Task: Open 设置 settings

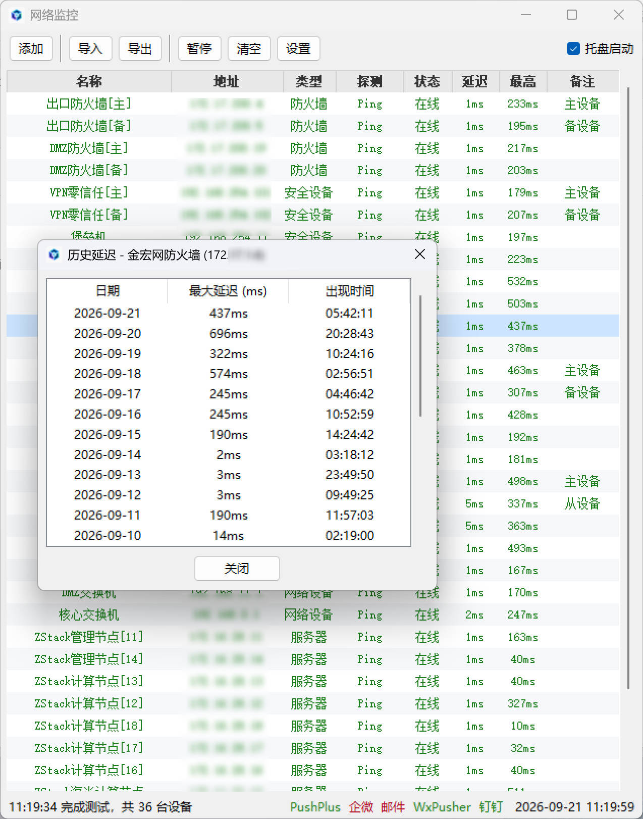Action: (x=298, y=48)
